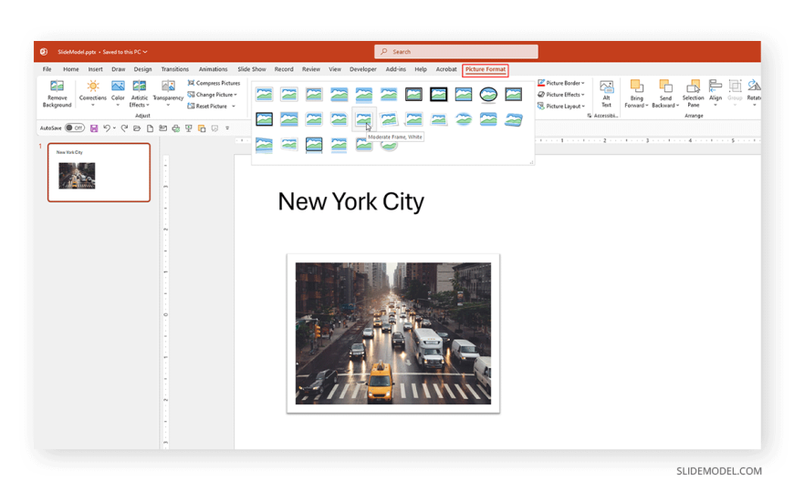Open the Alt Text pane
The height and width of the screenshot is (491, 794).
tap(606, 94)
